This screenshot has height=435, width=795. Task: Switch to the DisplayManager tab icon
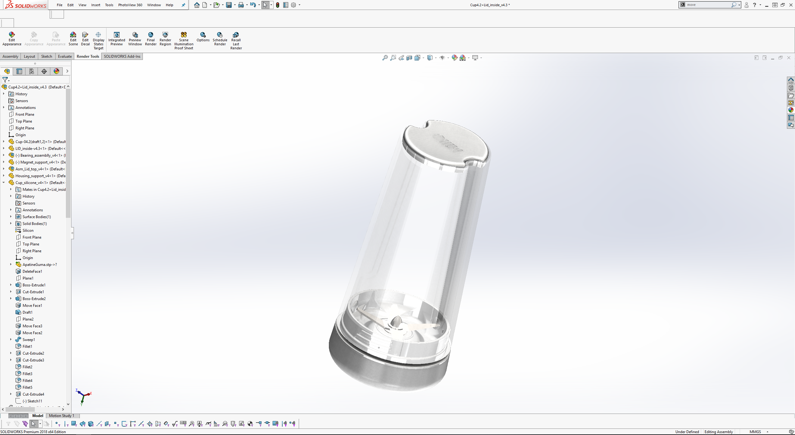pos(57,71)
